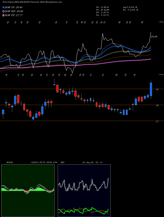Click the Pre O: 30.14 value

[x=103, y=7]
